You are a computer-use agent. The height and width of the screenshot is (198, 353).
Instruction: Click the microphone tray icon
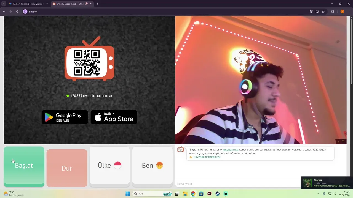pyautogui.click(x=324, y=194)
